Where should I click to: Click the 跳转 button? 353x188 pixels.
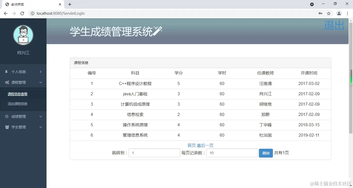(x=266, y=153)
